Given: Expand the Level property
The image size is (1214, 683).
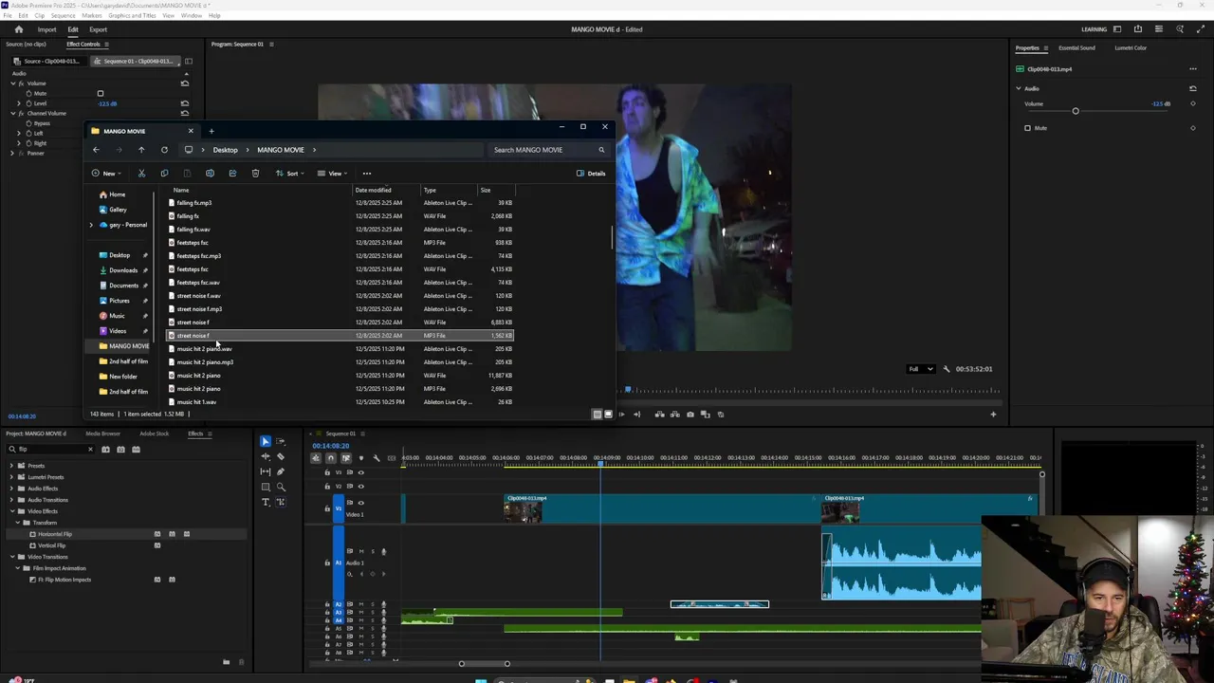Looking at the screenshot, I should [21, 103].
